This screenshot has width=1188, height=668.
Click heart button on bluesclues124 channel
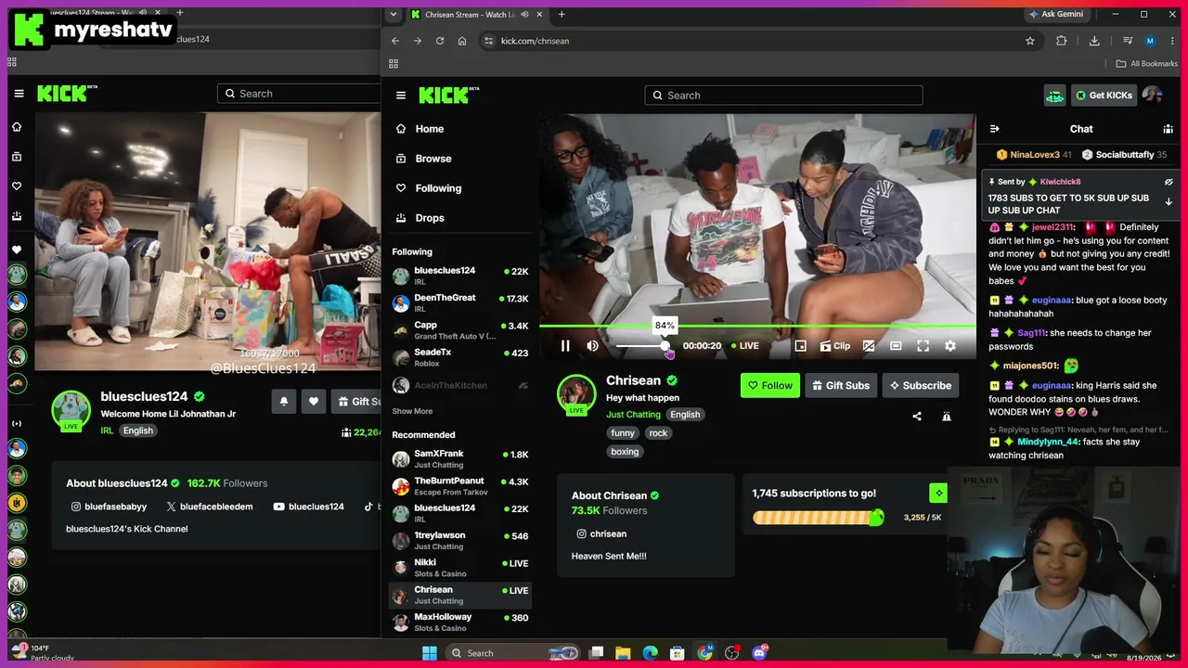(x=314, y=401)
